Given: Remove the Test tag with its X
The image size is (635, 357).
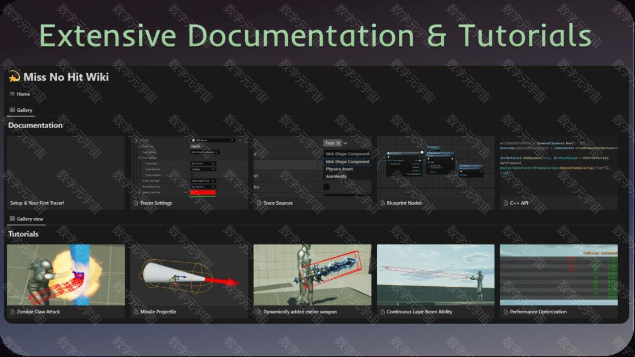Looking at the screenshot, I should pyautogui.click(x=338, y=143).
